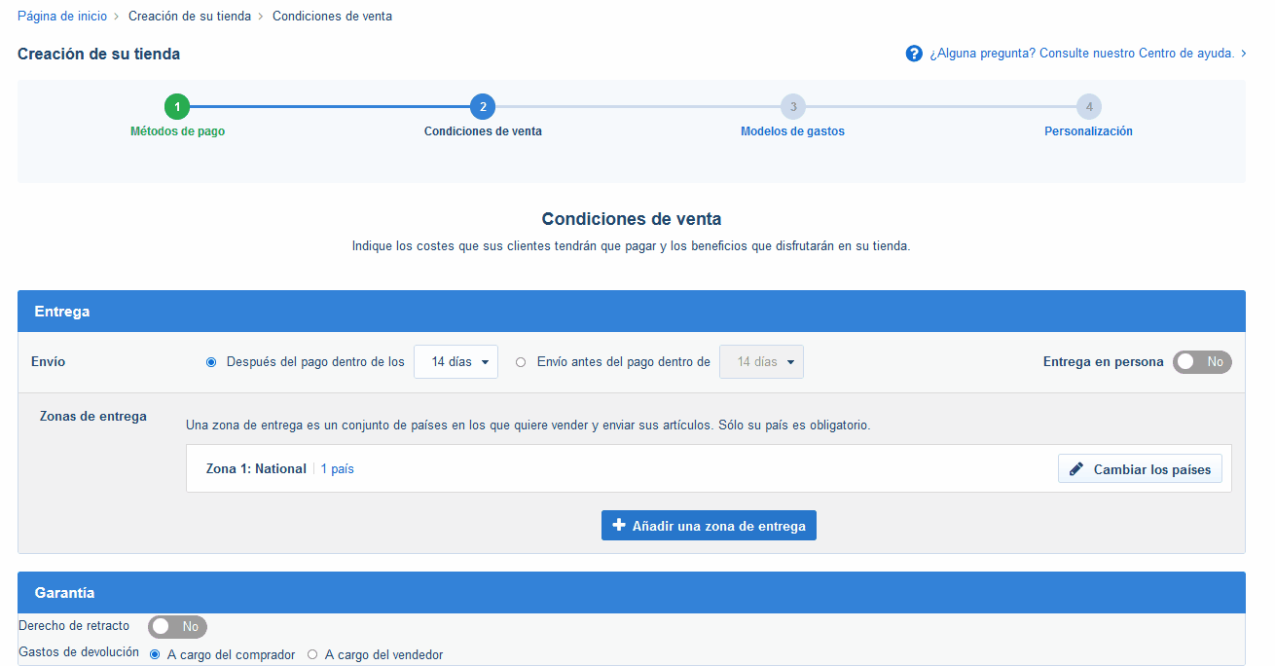
Task: Click step 2 blue circle
Action: [x=483, y=107]
